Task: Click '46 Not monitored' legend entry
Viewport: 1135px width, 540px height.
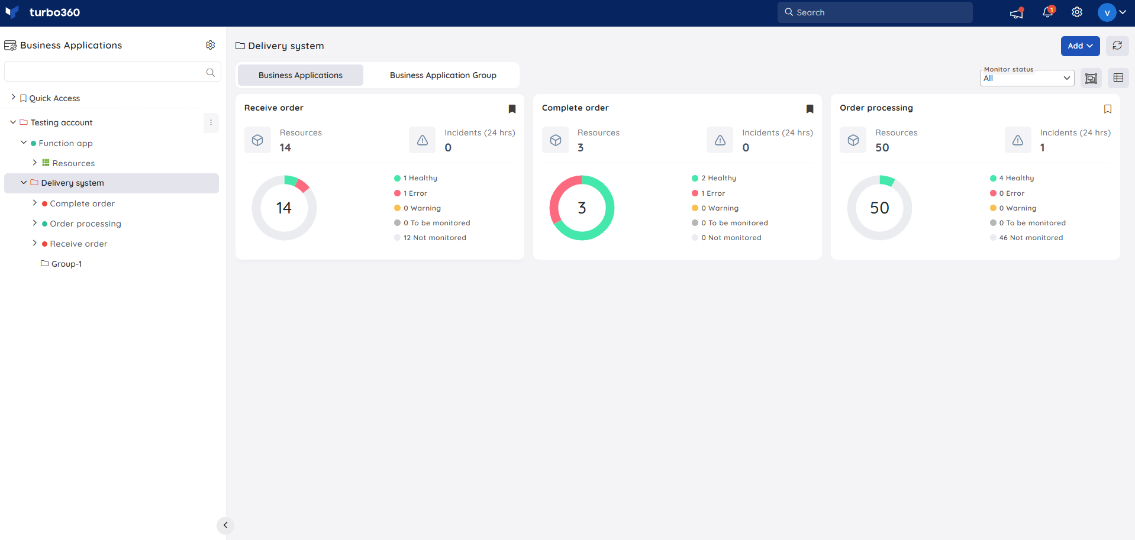Action: (x=1027, y=238)
